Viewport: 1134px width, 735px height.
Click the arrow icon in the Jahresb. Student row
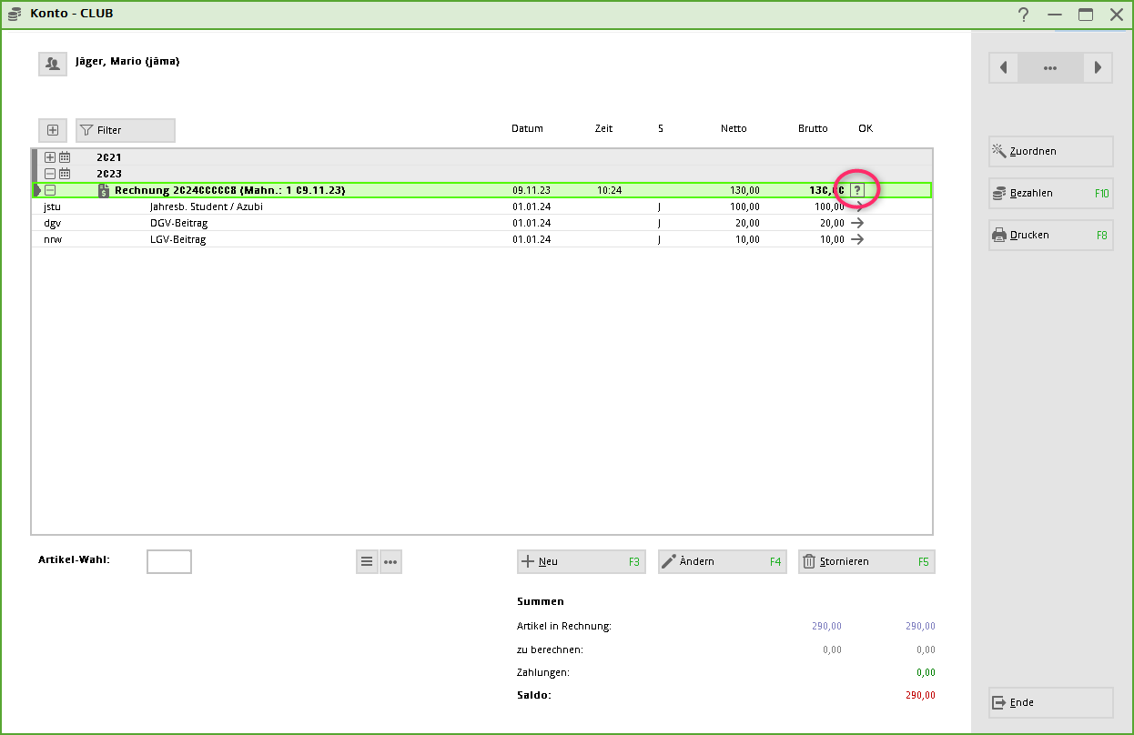pos(856,206)
